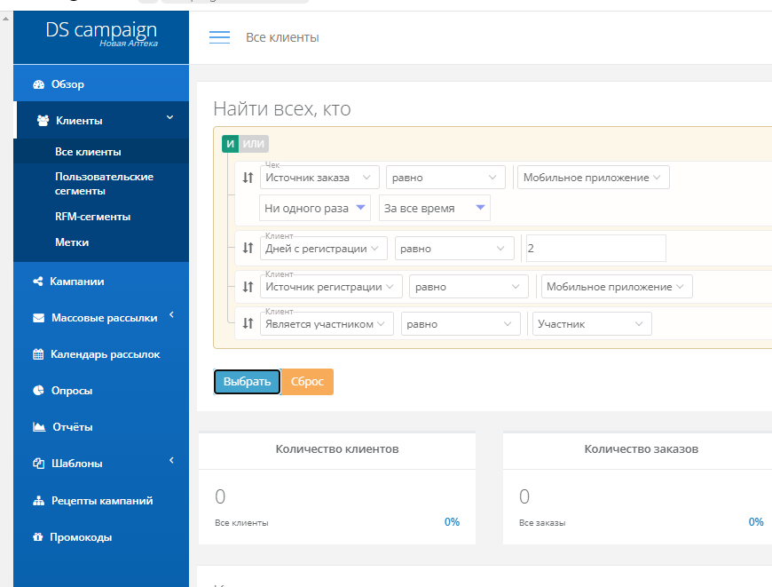The height and width of the screenshot is (587, 772).
Task: Click the Опросы pie chart icon
Action: pyautogui.click(x=38, y=391)
